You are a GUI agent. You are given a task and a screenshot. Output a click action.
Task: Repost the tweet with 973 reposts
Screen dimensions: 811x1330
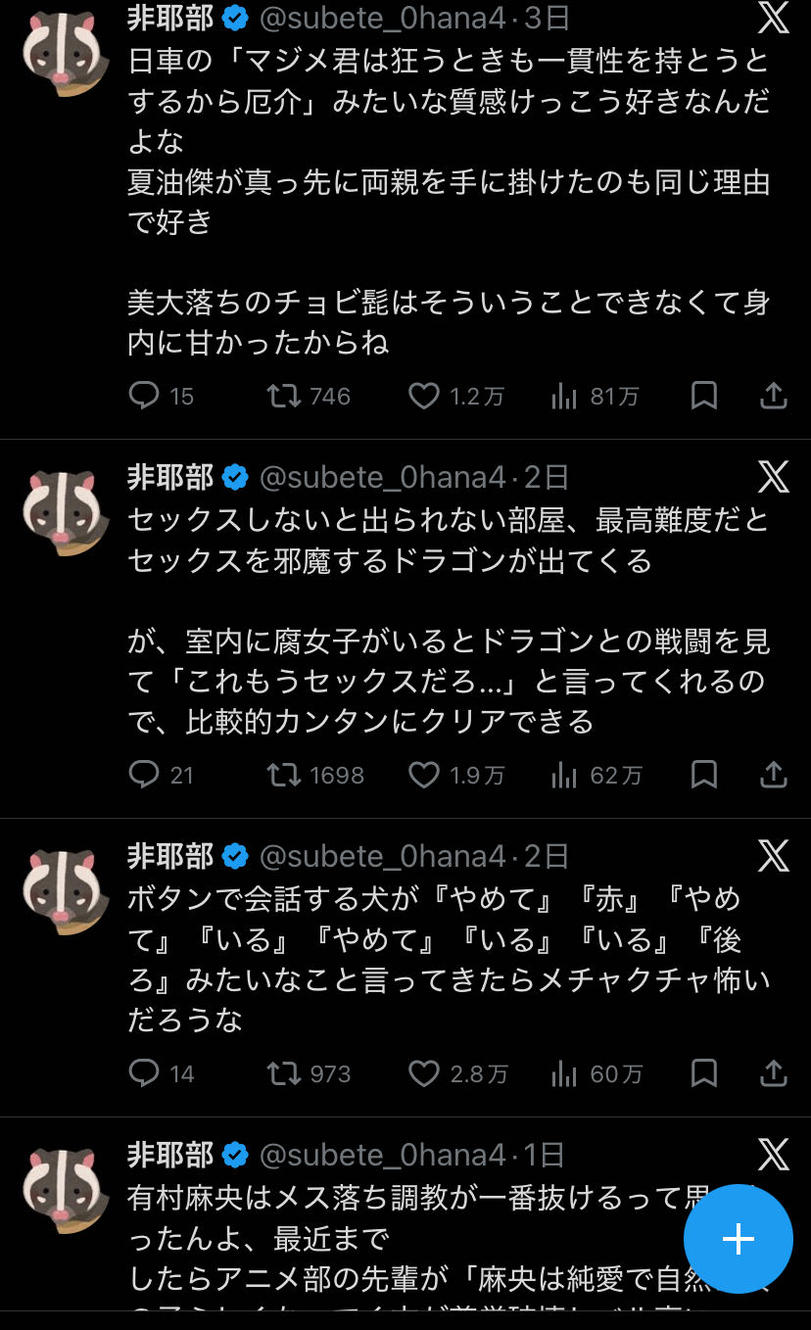point(284,1074)
